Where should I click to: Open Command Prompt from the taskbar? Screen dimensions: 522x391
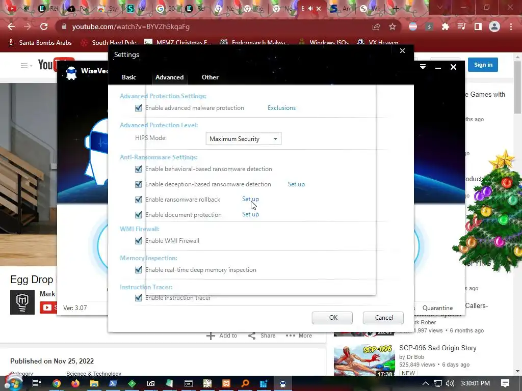[189, 383]
